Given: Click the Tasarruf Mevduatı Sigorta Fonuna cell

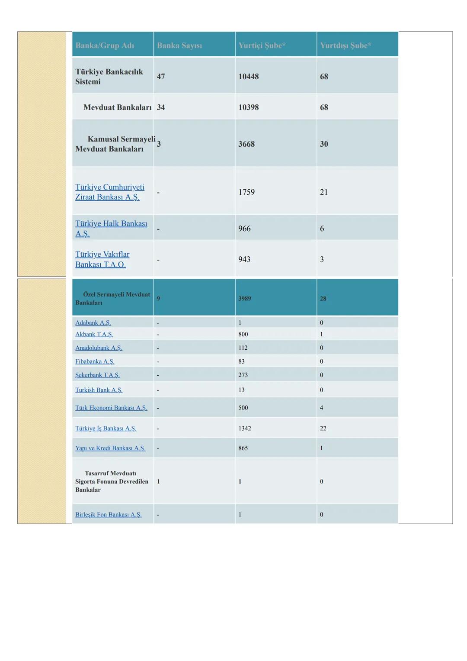Looking at the screenshot, I should click(112, 481).
